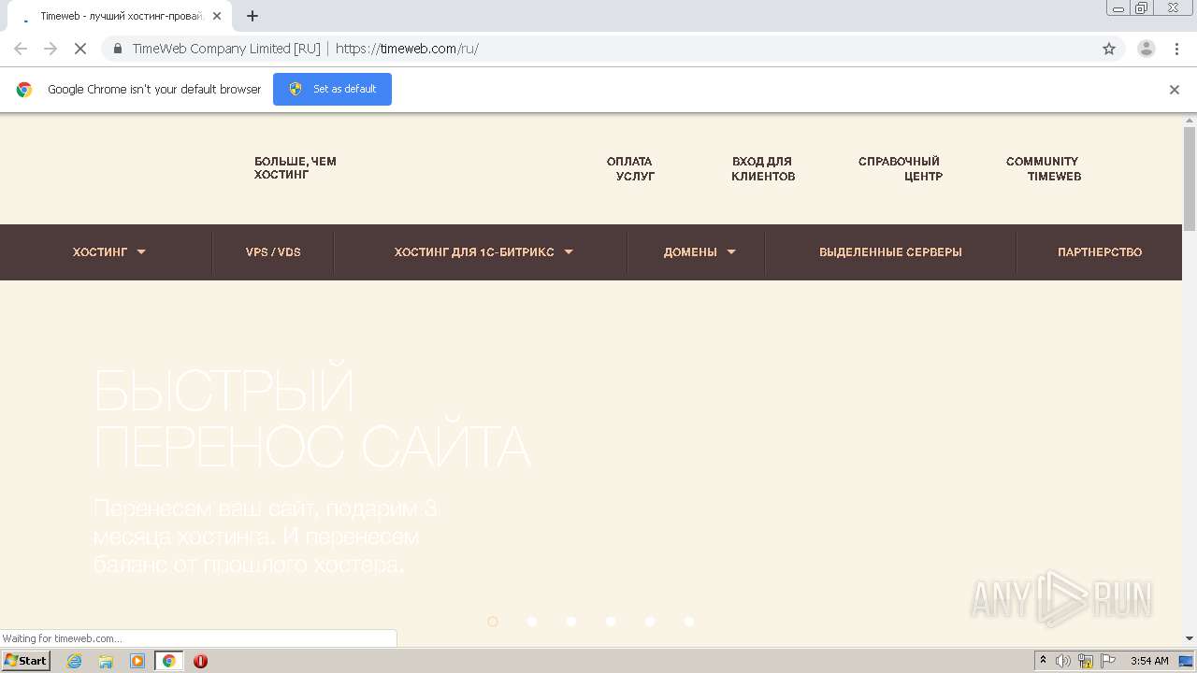The width and height of the screenshot is (1197, 673).
Task: Open COMMUNITY TIMEWEB link
Action: click(x=1043, y=168)
